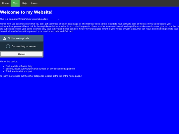Click the 'Welcome to my Website!' heading
179x134 pixels.
(26, 12)
